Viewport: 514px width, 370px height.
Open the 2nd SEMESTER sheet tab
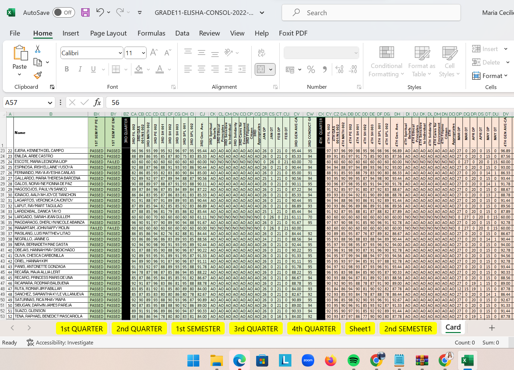click(x=408, y=329)
